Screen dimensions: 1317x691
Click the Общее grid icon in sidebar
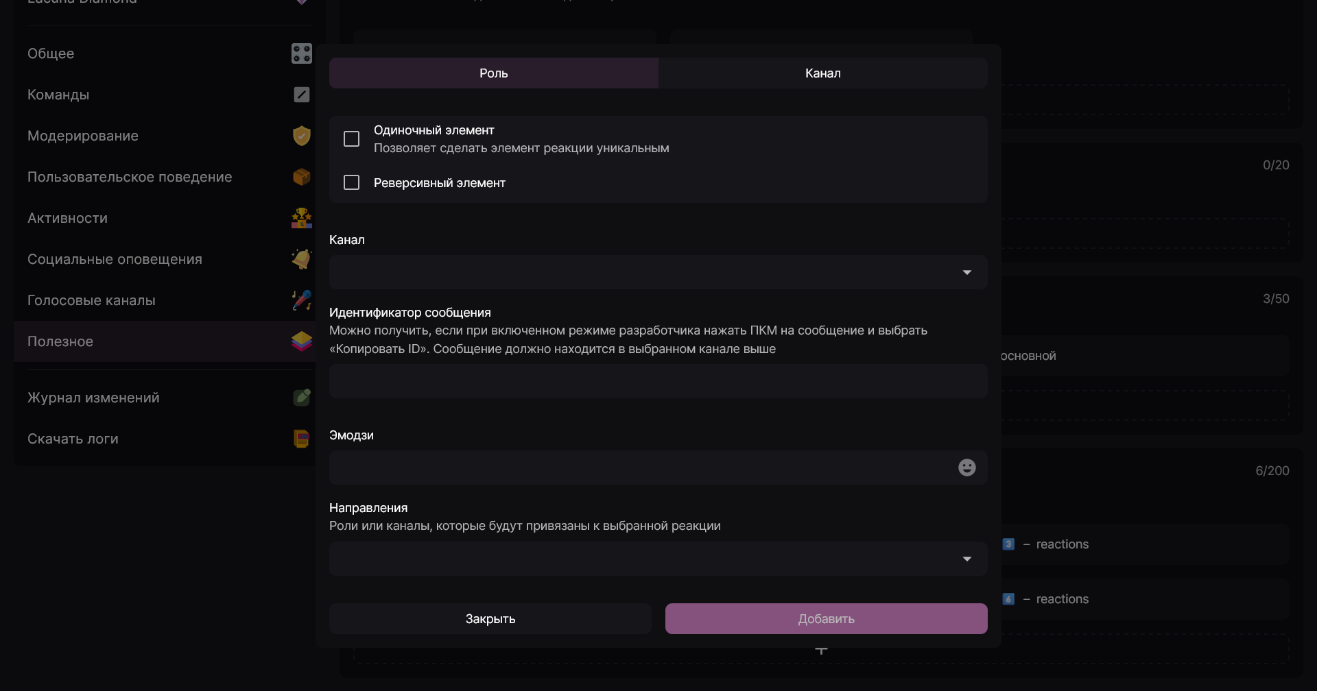301,53
